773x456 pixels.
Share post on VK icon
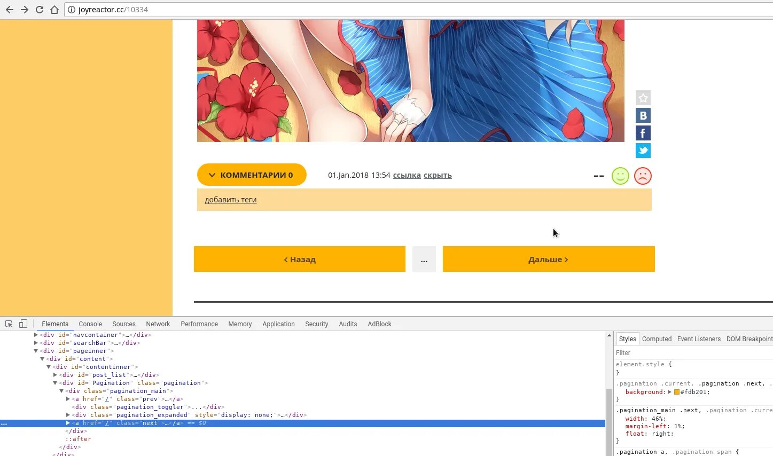point(643,115)
